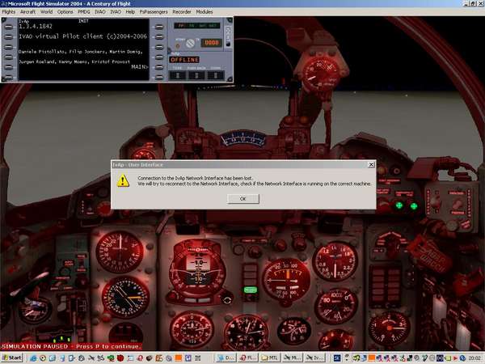Click the Start button on the taskbar
485x364 pixels.
(12, 358)
